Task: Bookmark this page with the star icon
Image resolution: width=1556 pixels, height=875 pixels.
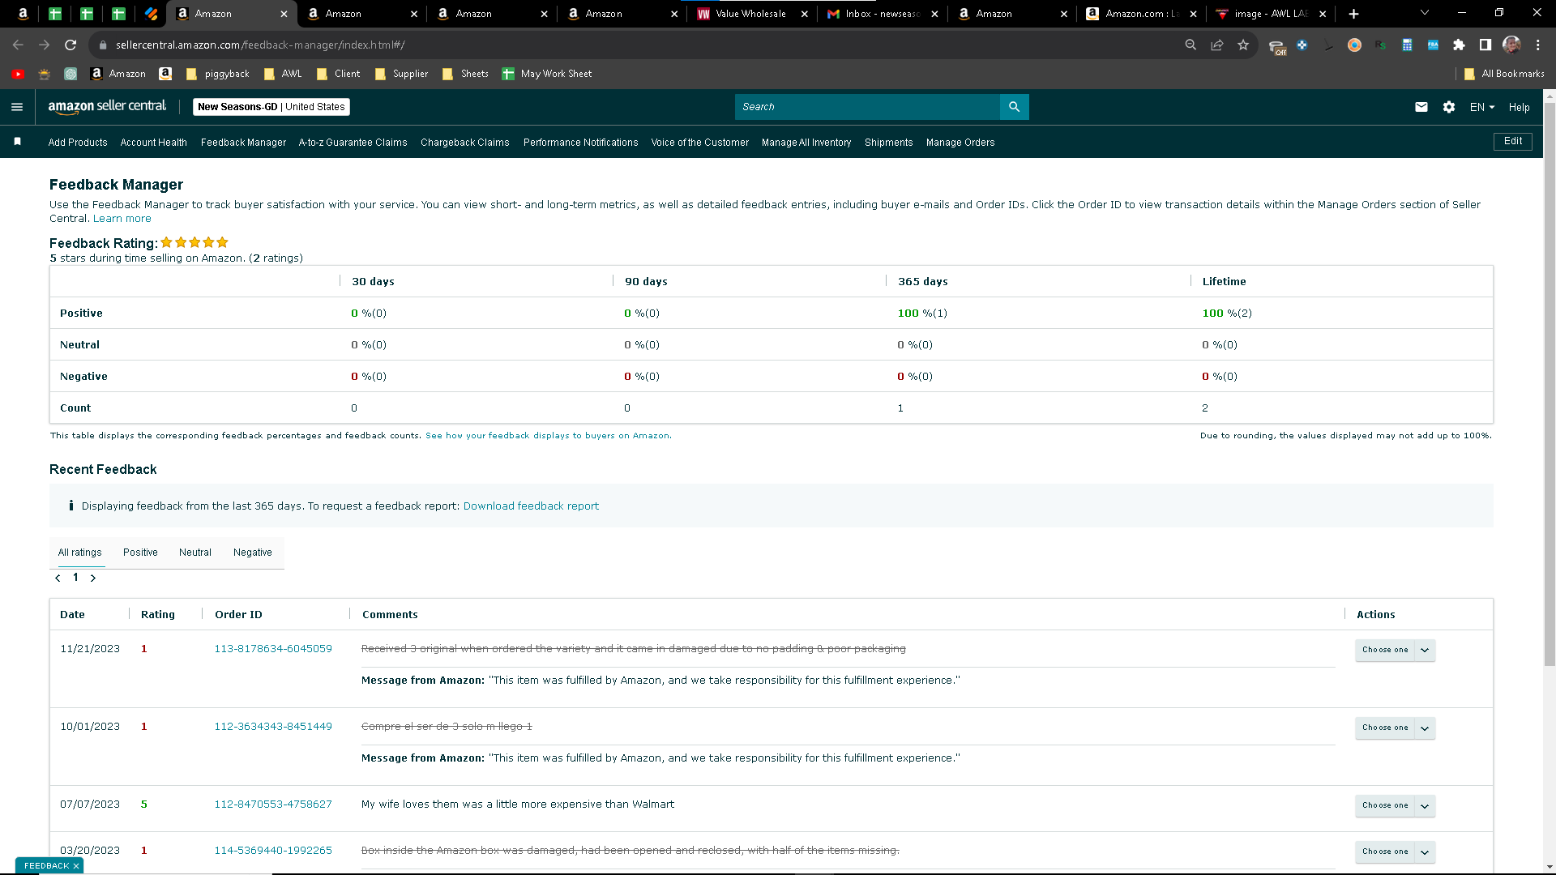Action: pyautogui.click(x=1243, y=45)
